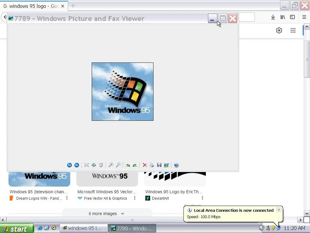
Task: Zoom In with magnifier plus icon
Action: click(111, 165)
